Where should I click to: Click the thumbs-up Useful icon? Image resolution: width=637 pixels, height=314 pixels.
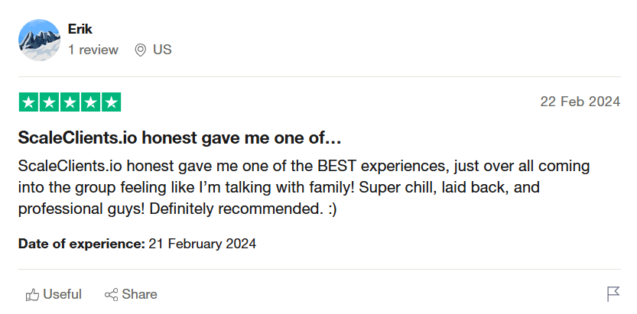(x=32, y=295)
